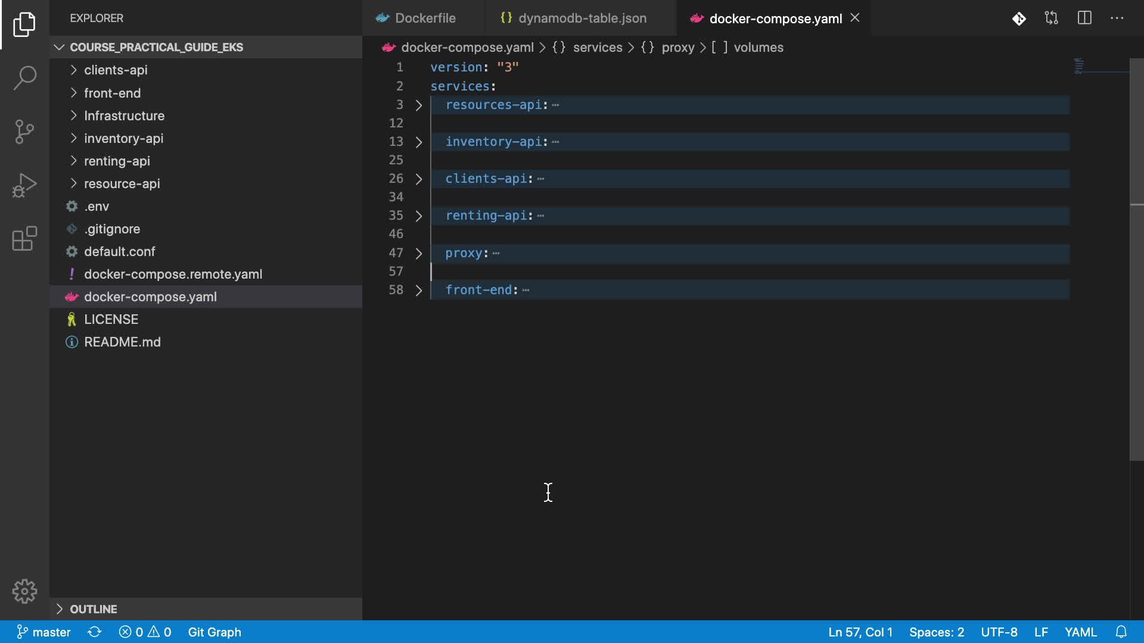Change YAML language mode in status bar
The image size is (1144, 643).
coord(1080,632)
